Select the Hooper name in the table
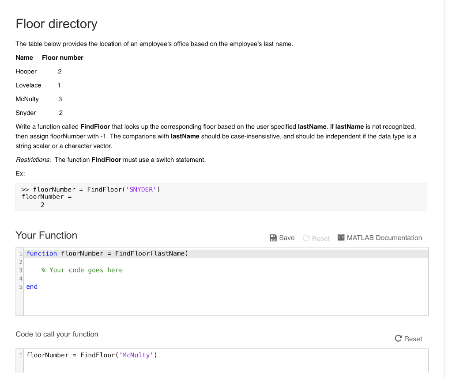Image resolution: width=452 pixels, height=378 pixels. click(x=26, y=72)
